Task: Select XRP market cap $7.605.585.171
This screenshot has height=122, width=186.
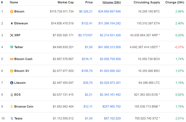Action: point(63,35)
